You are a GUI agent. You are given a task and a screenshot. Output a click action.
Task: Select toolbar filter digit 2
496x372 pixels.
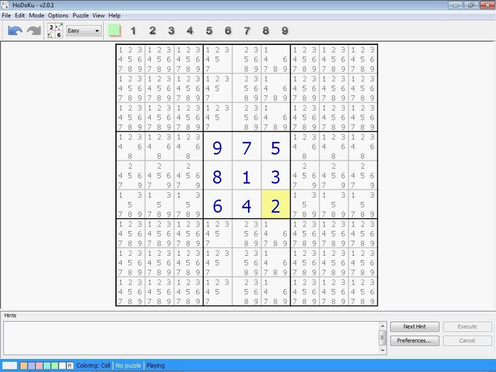[152, 31]
